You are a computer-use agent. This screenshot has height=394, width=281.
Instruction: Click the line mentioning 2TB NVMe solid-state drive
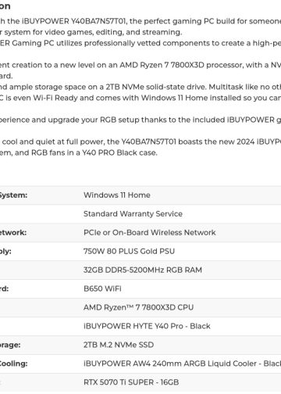pyautogui.click(x=140, y=87)
